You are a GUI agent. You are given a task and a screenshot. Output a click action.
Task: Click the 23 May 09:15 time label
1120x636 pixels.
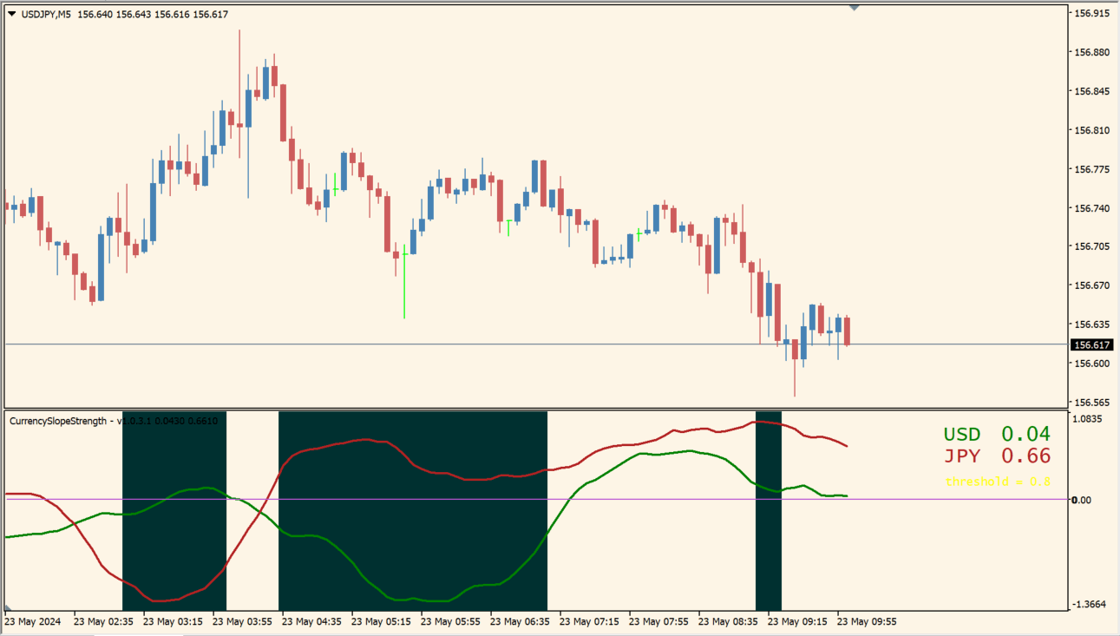(797, 622)
